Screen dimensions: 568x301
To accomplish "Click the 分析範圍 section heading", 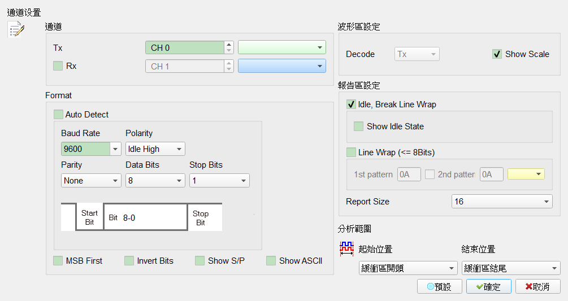I will pyautogui.click(x=354, y=229).
